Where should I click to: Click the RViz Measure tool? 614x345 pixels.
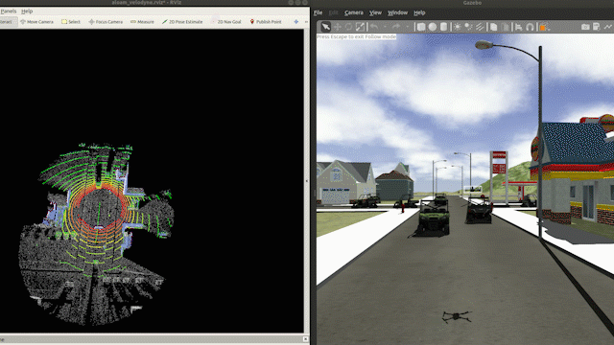point(142,21)
